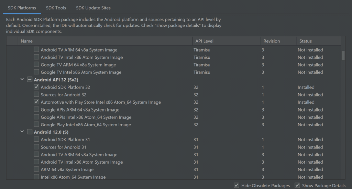Enable Sources for Android 32
The width and height of the screenshot is (352, 189).
(36, 95)
